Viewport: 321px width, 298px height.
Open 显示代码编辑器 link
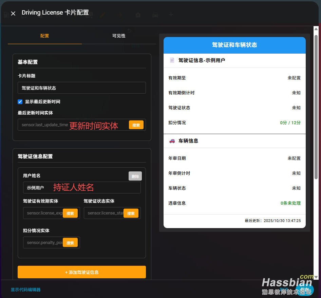click(25, 290)
